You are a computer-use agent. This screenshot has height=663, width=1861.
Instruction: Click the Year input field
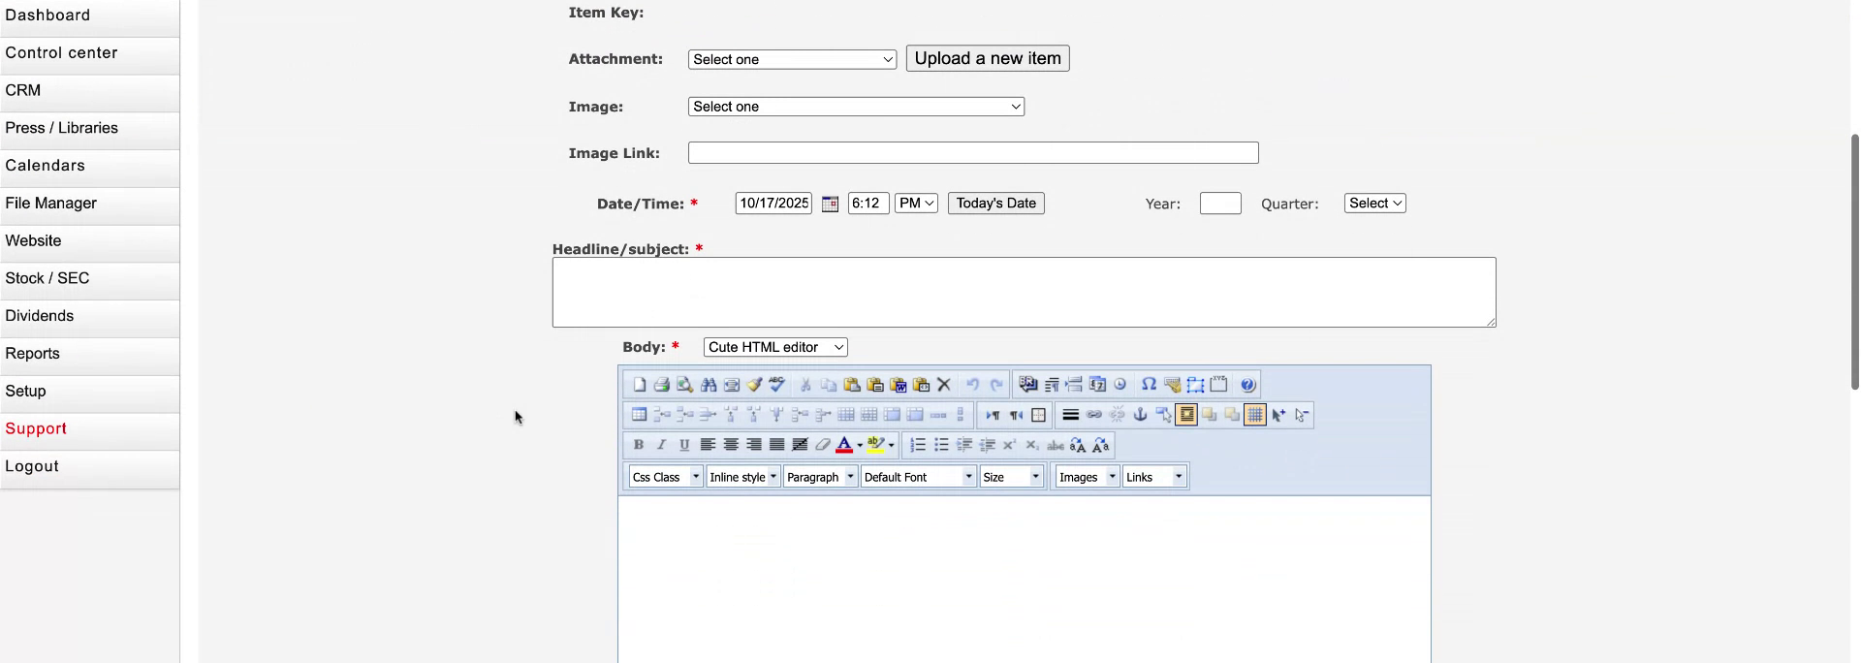[1220, 204]
